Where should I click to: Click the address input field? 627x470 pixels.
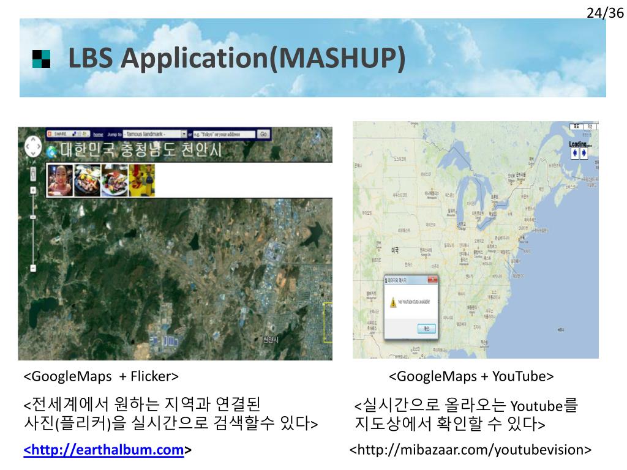point(224,134)
